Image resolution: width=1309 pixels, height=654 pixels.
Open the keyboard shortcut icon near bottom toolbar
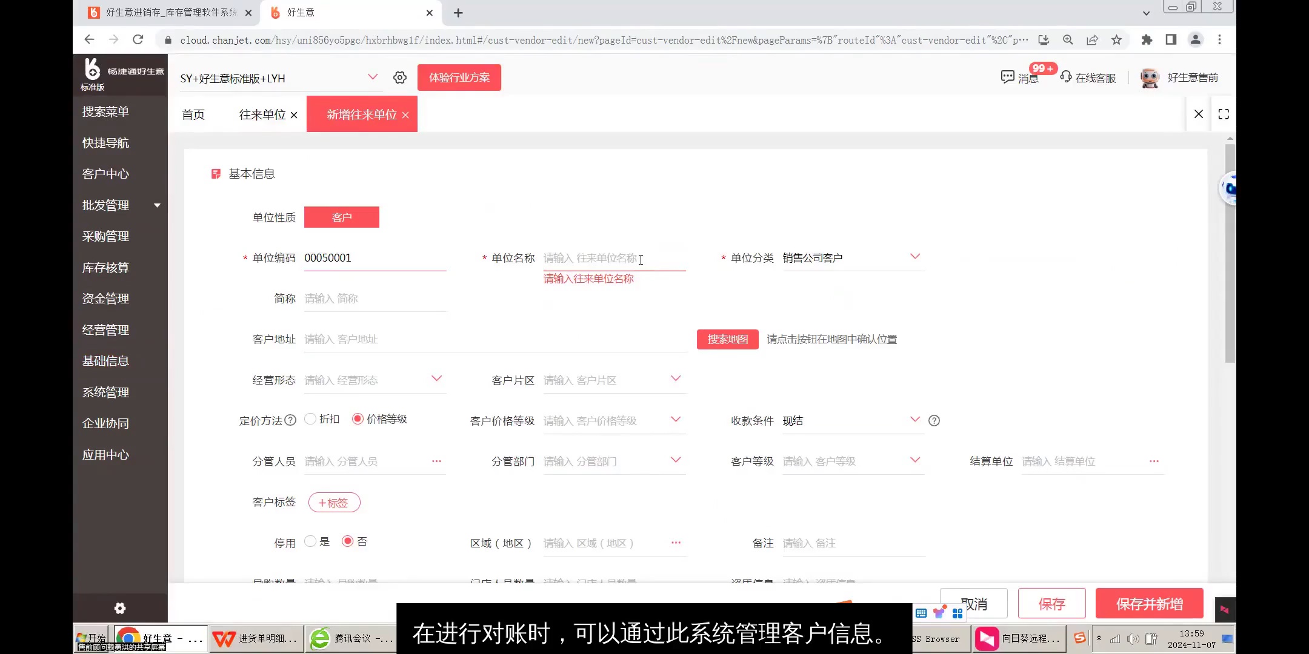(921, 613)
